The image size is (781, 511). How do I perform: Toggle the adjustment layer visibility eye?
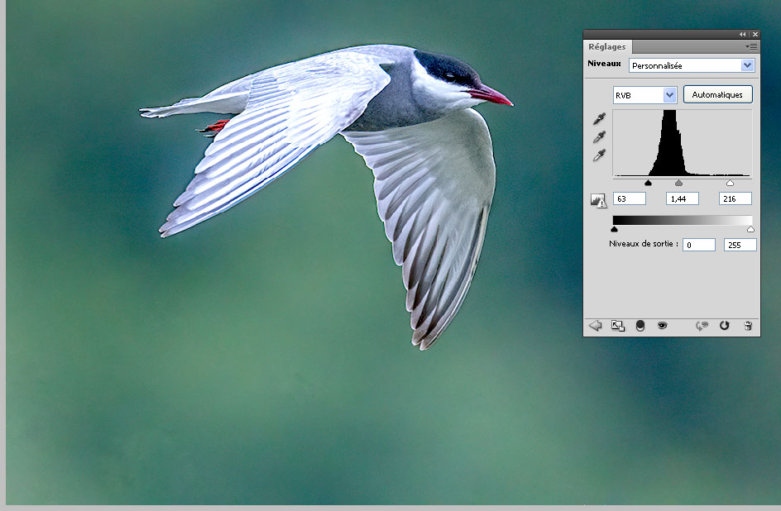[662, 326]
